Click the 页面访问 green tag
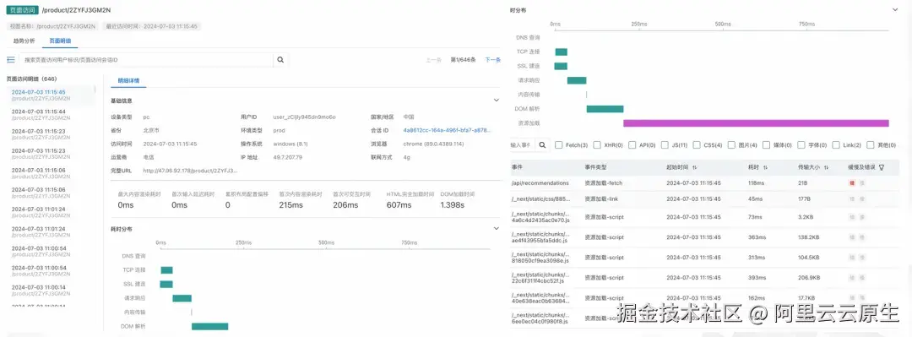912x337 pixels. point(23,10)
